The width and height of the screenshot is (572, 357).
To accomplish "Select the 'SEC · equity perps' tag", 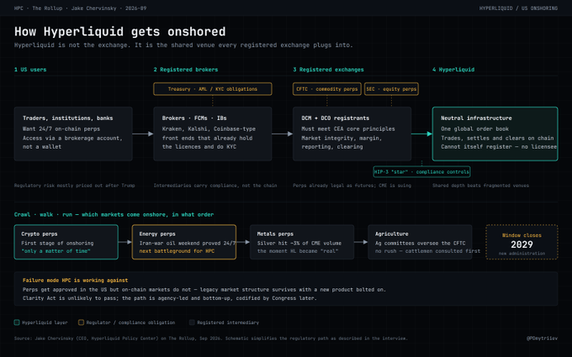I will 391,89.
